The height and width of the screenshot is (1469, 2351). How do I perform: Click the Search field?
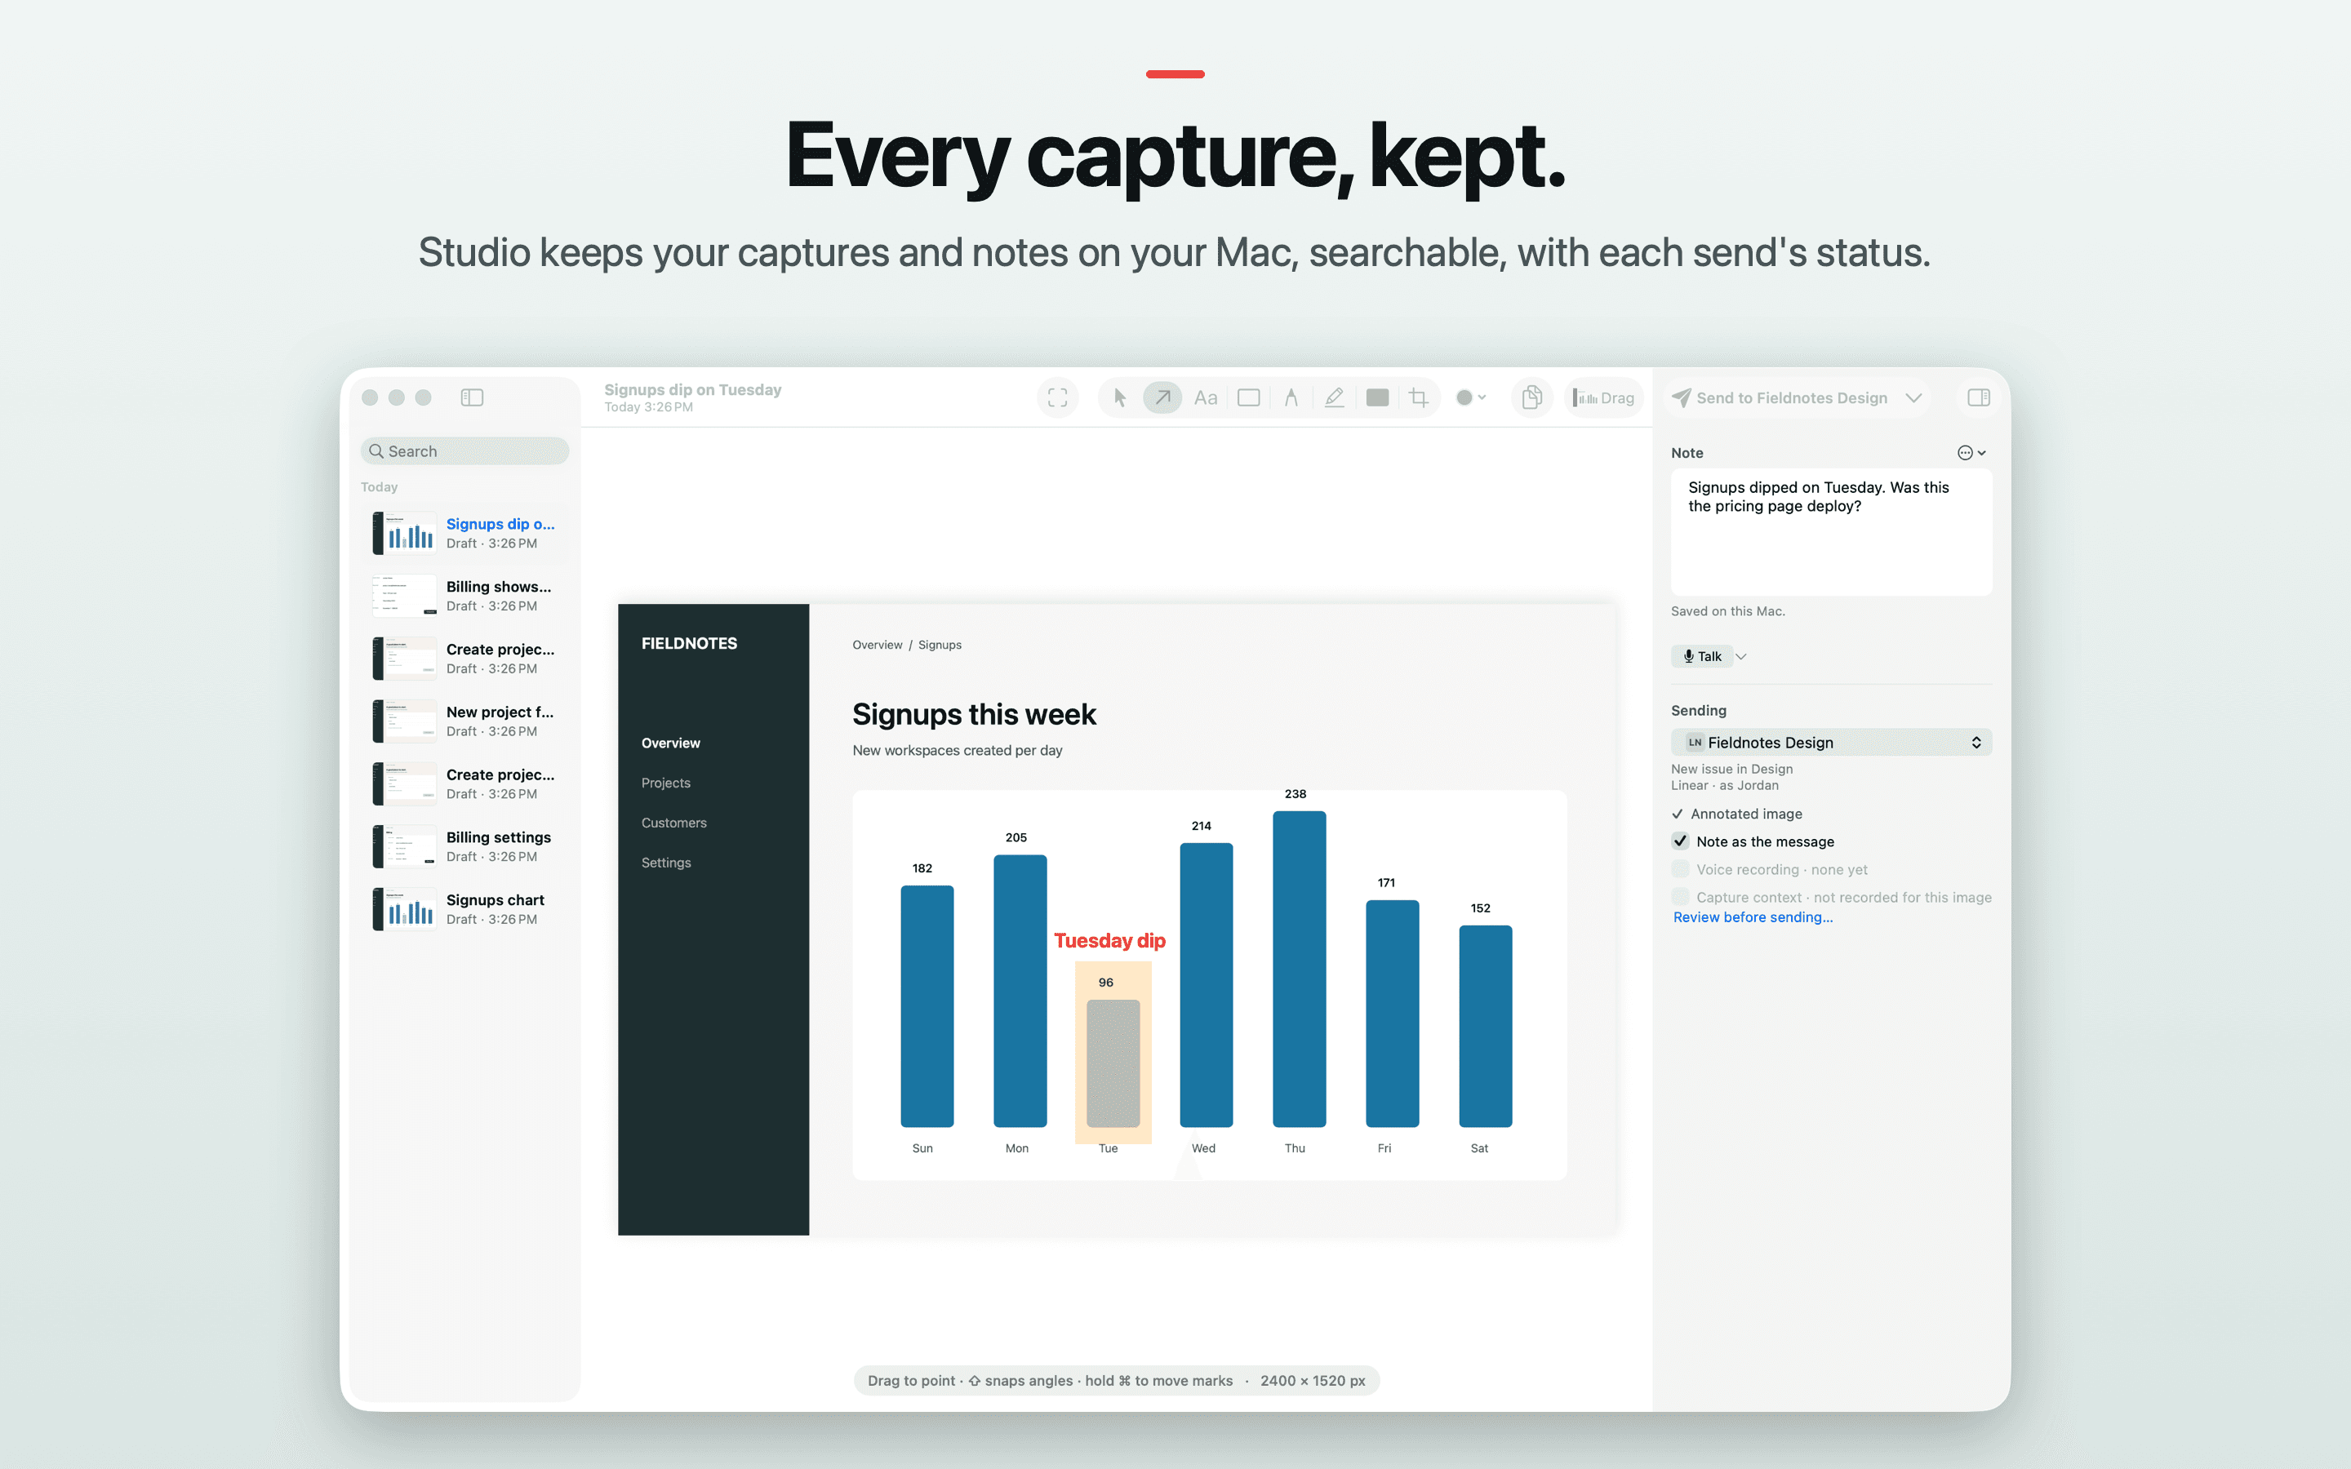tap(464, 450)
